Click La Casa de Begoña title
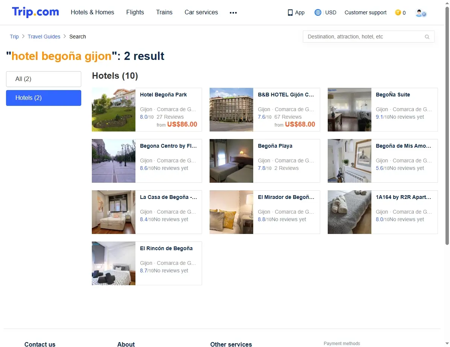This screenshot has width=450, height=347. [x=169, y=197]
